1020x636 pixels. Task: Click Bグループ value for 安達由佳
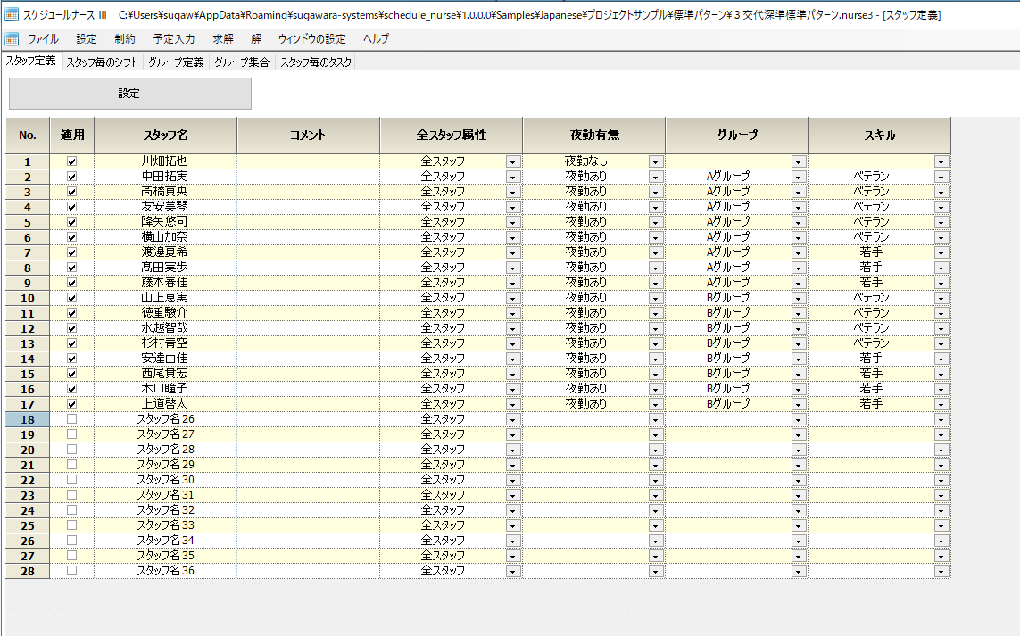[x=728, y=359]
